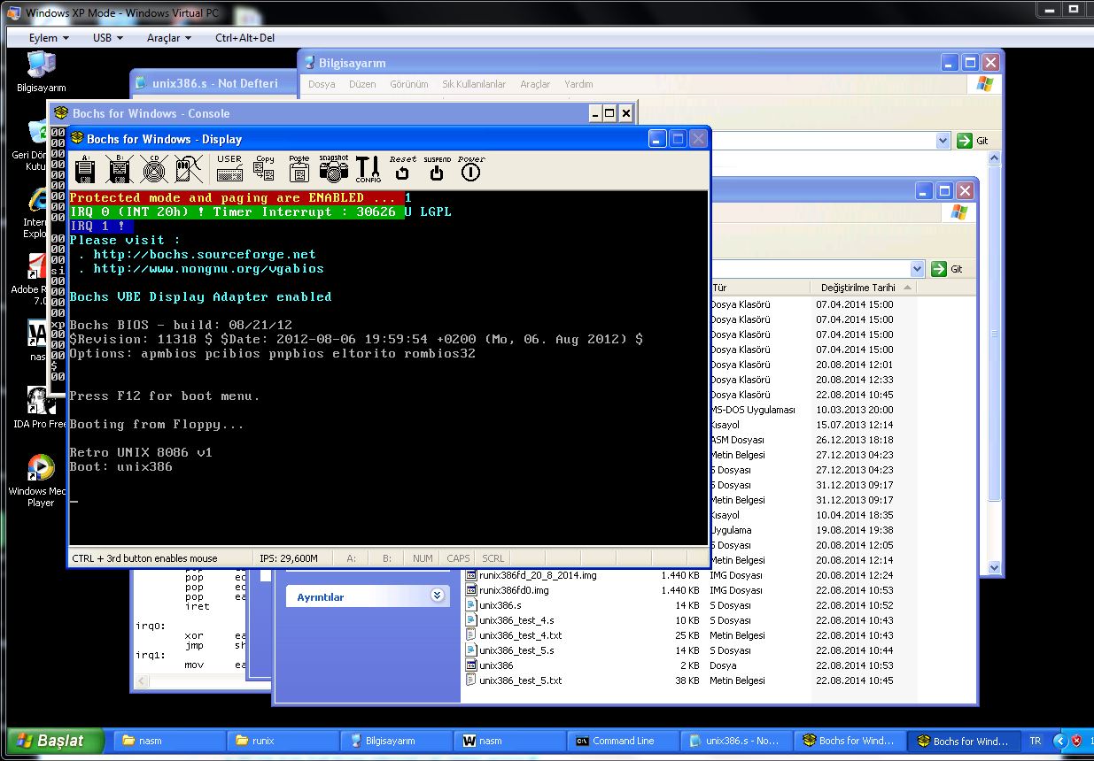Click the USER keyboard icon in Bochs toolbar

229,169
